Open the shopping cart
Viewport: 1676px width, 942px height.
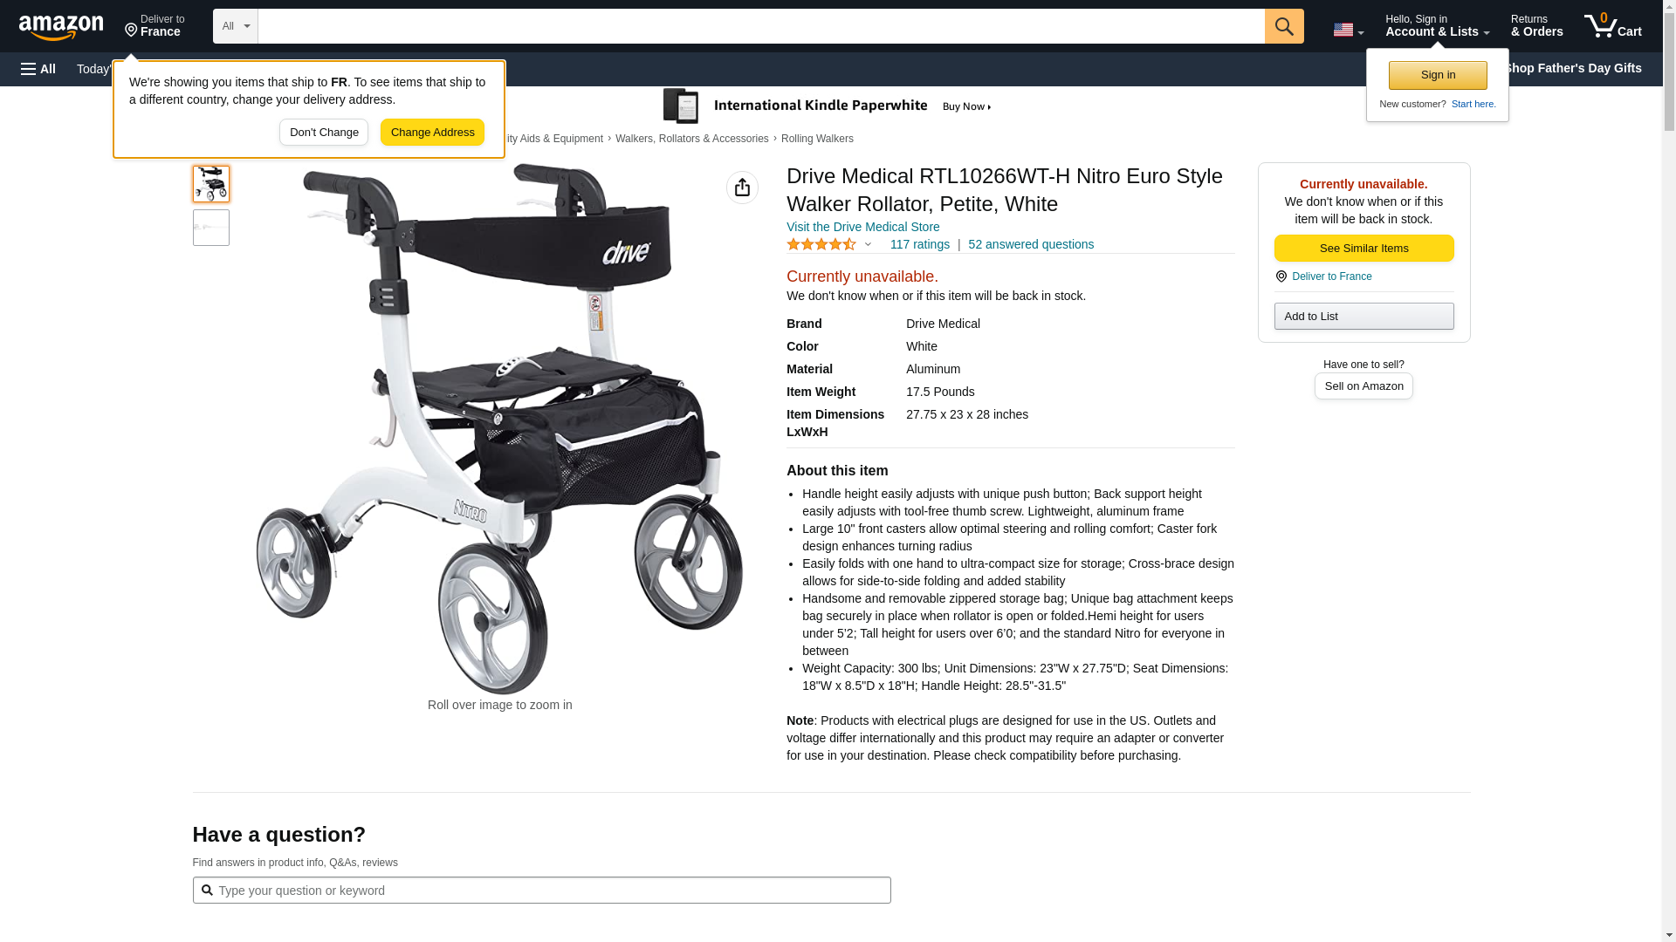tap(1613, 26)
